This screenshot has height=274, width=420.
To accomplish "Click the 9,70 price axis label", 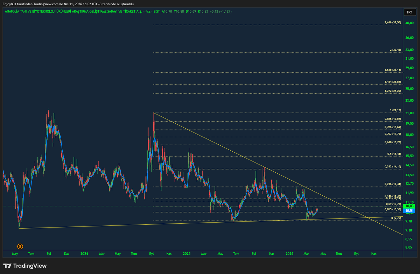I will pyautogui.click(x=408, y=222).
